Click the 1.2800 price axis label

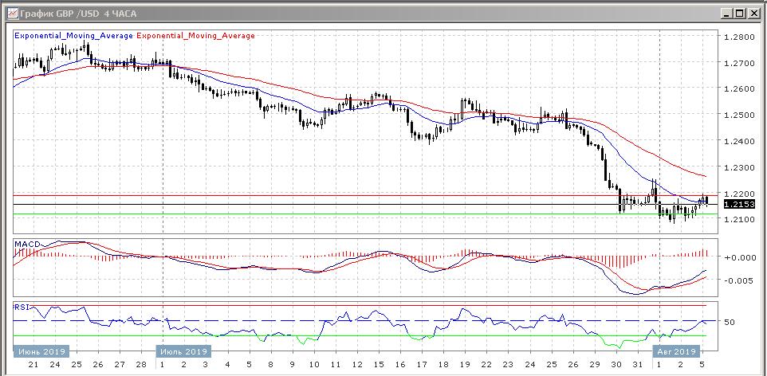(x=737, y=37)
